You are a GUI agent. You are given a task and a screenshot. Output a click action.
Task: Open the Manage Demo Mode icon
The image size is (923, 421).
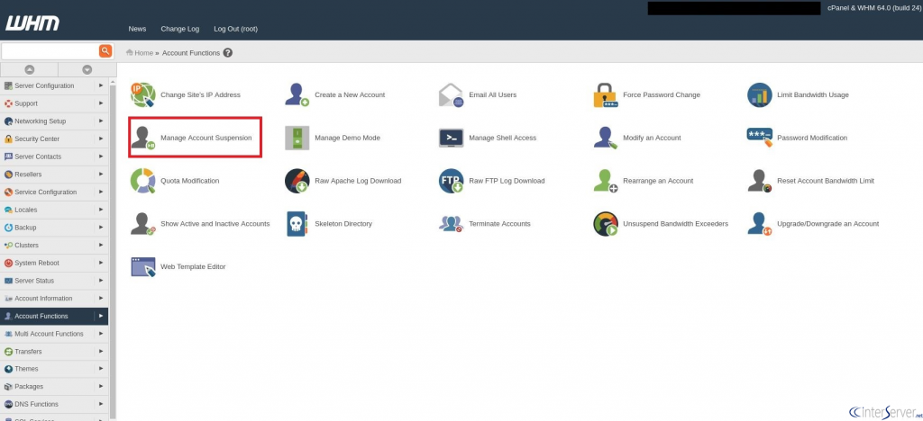click(x=297, y=138)
